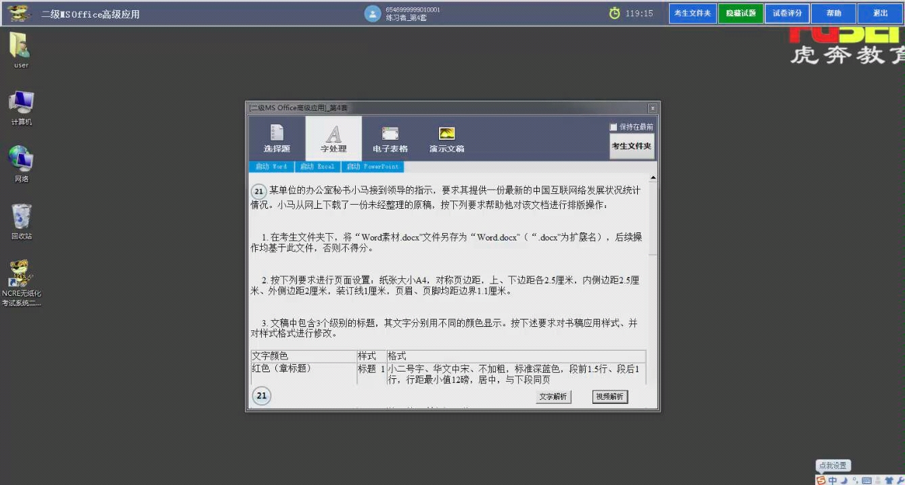Click the moon icon on the input toolbar
The image size is (905, 485).
click(843, 480)
